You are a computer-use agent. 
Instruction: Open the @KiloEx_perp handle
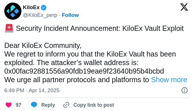click(x=40, y=15)
